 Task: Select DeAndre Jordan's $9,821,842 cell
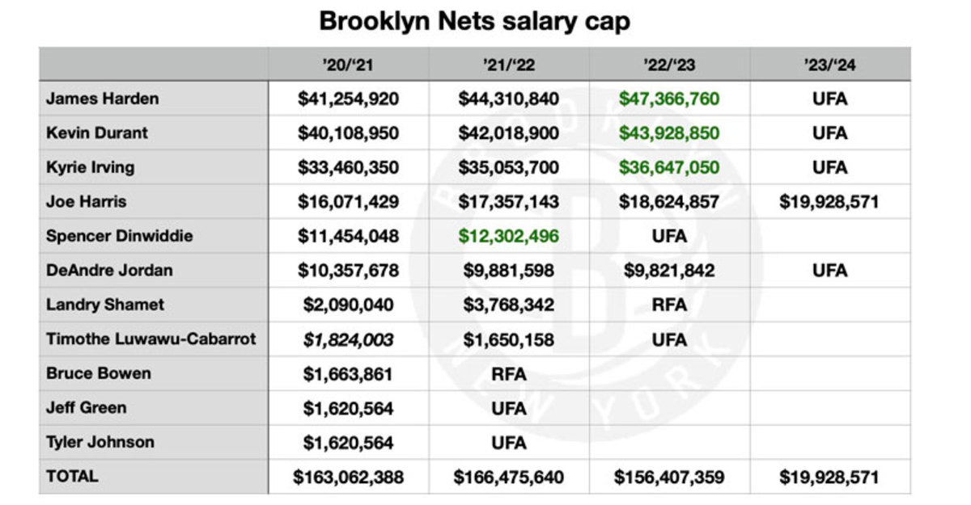(669, 270)
